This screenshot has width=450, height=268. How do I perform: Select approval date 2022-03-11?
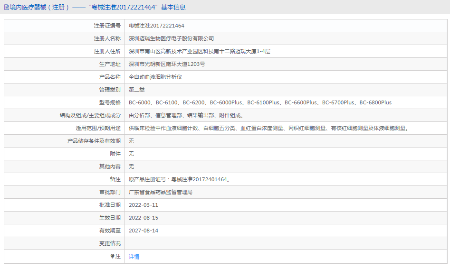click(143, 205)
